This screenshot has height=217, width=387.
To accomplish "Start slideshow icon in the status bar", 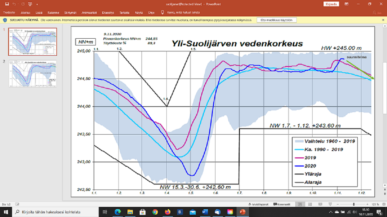I will point(330,204).
